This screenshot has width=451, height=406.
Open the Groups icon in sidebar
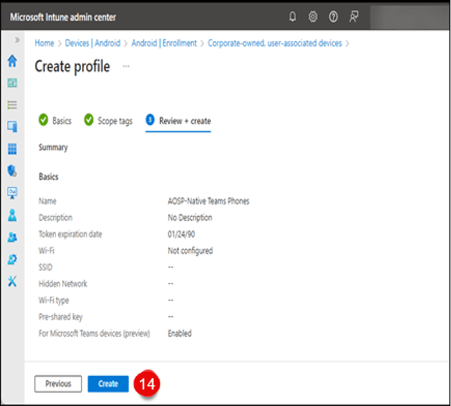pos(12,237)
